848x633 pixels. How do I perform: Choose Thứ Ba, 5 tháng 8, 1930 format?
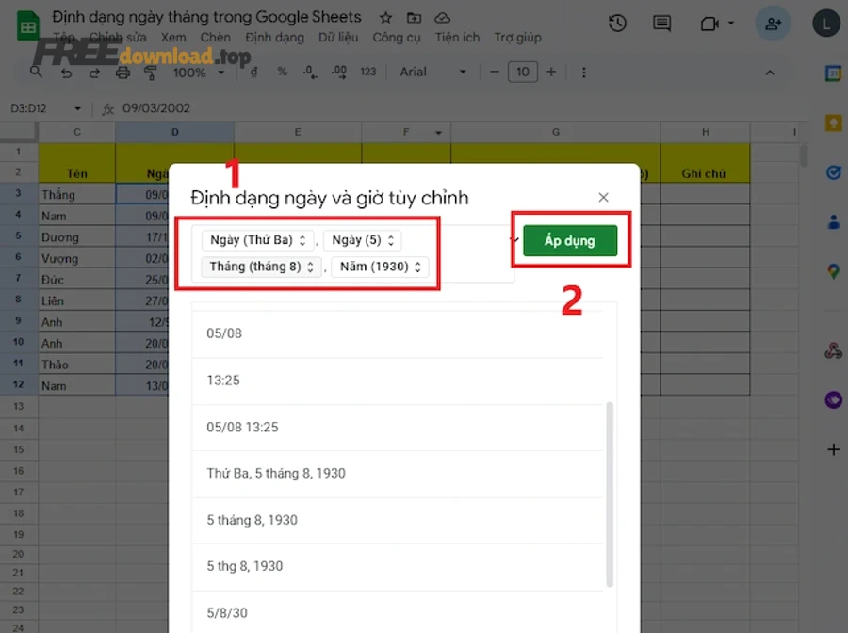pyautogui.click(x=398, y=474)
